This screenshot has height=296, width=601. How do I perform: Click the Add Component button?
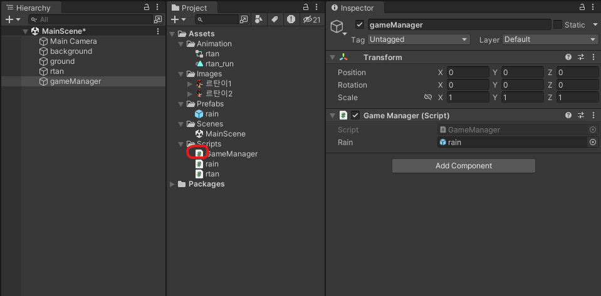[x=463, y=166]
